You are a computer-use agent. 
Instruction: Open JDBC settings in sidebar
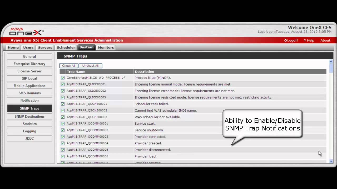click(29, 139)
